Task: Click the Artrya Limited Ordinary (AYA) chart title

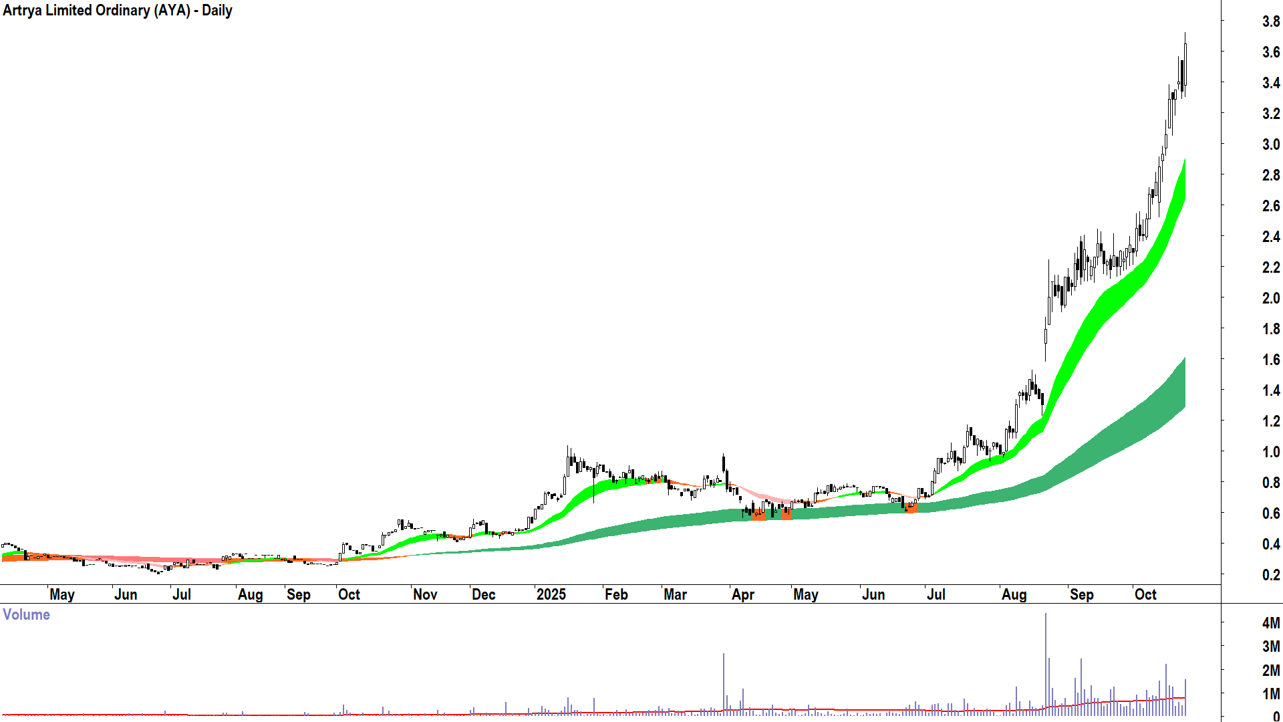Action: pos(118,11)
